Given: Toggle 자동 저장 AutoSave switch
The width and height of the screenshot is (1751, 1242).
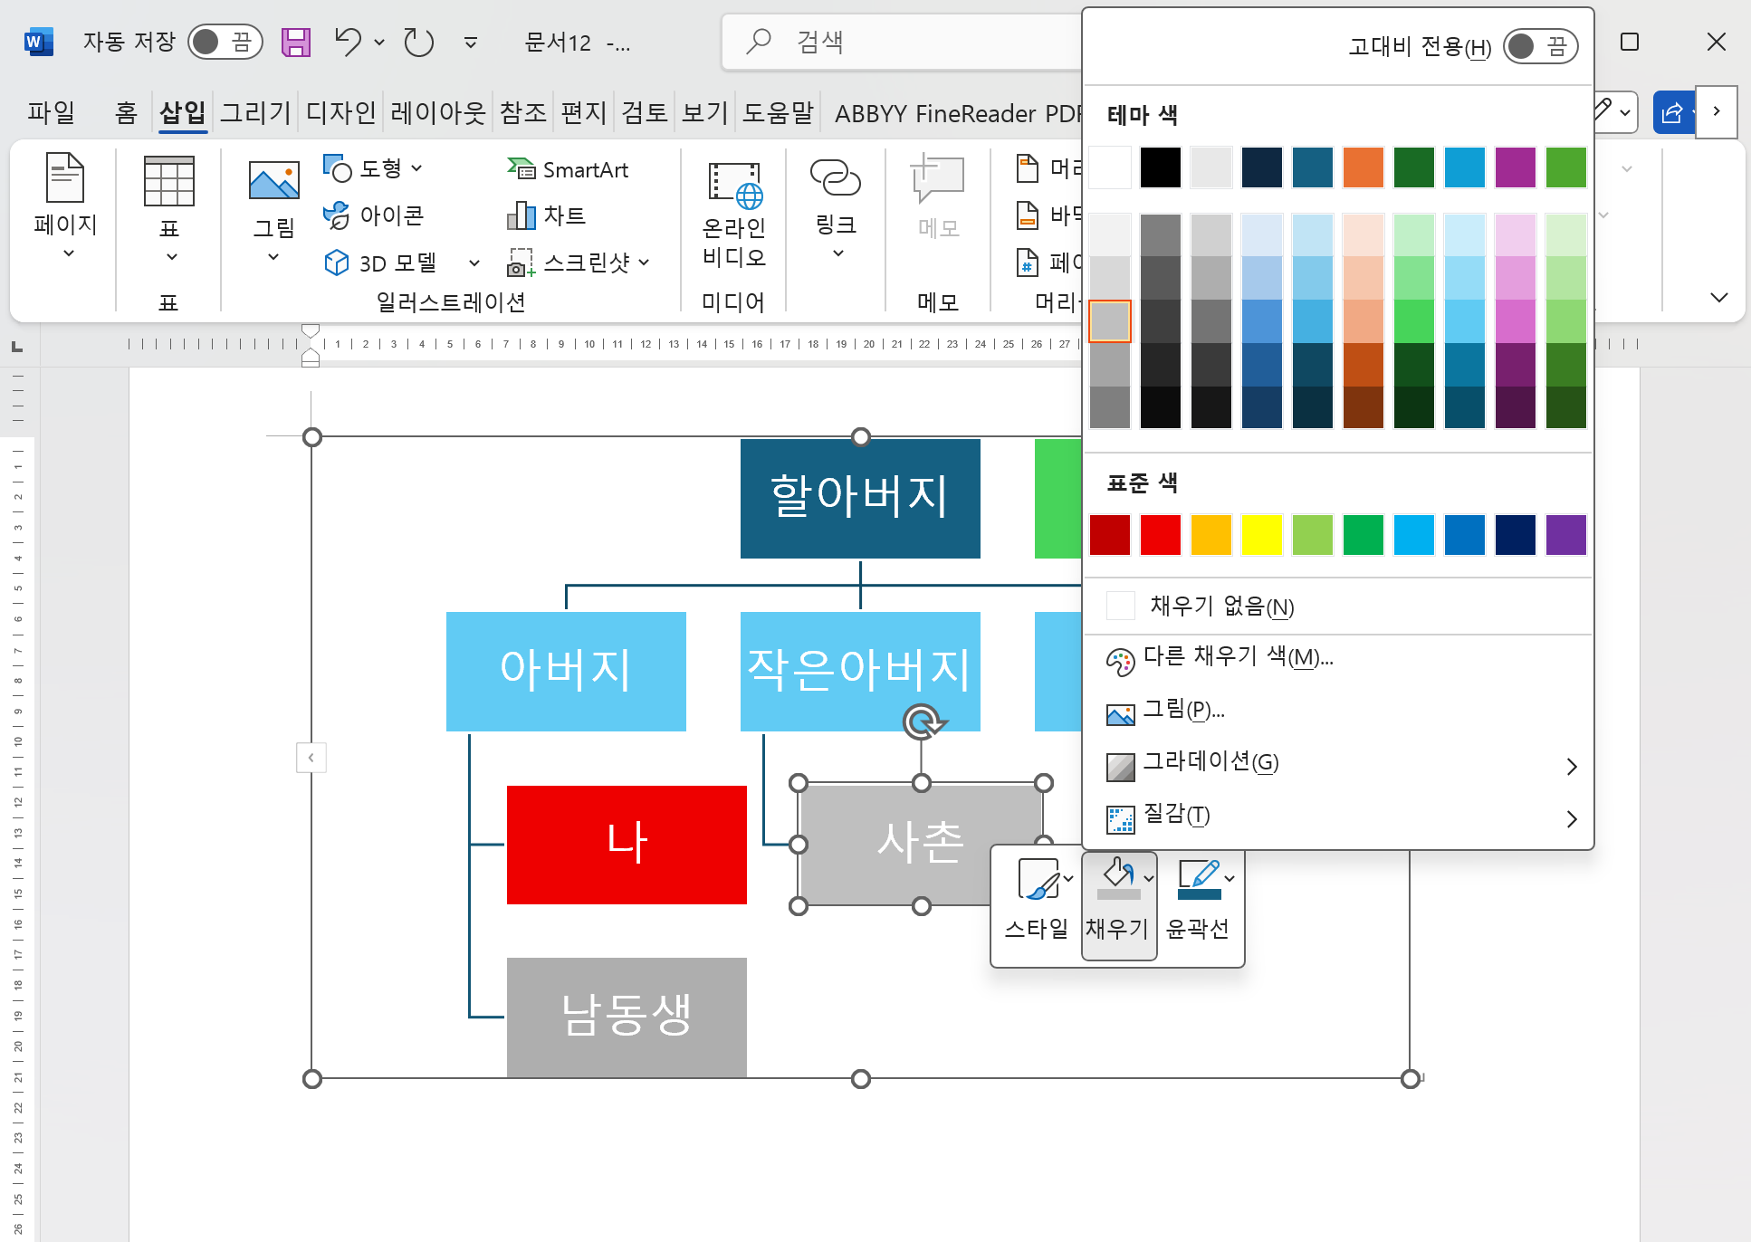Looking at the screenshot, I should tap(225, 42).
